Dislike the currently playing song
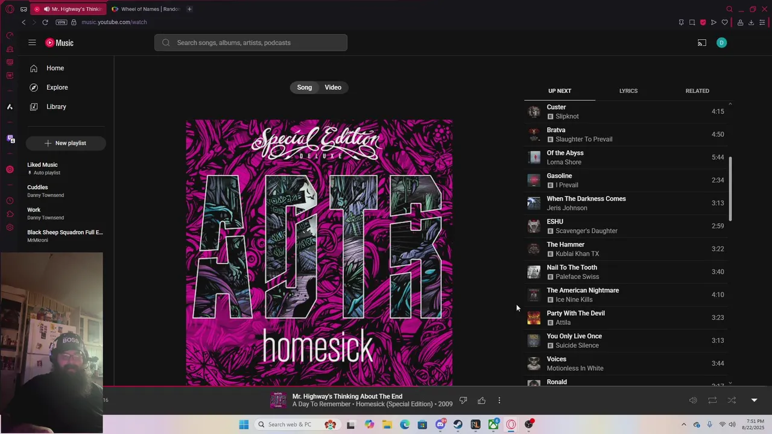The image size is (772, 434). click(x=463, y=400)
